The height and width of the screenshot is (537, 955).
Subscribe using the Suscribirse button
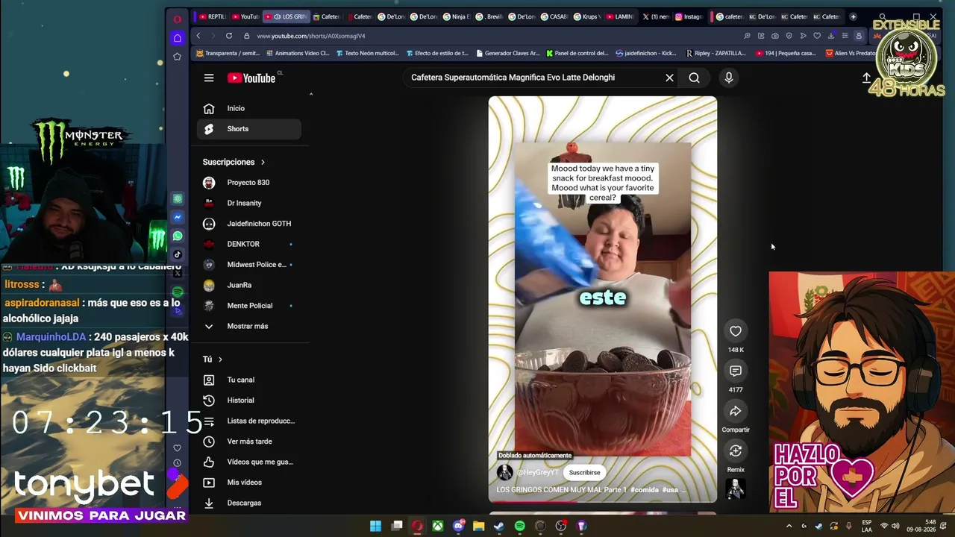[x=584, y=472]
